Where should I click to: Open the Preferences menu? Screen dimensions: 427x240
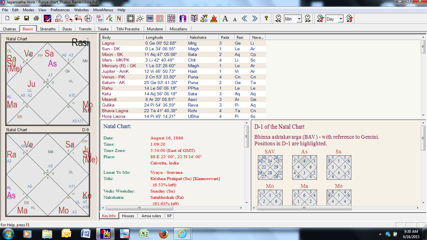[60, 10]
